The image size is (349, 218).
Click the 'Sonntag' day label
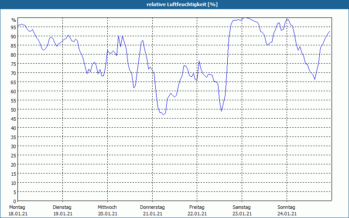click(x=286, y=208)
